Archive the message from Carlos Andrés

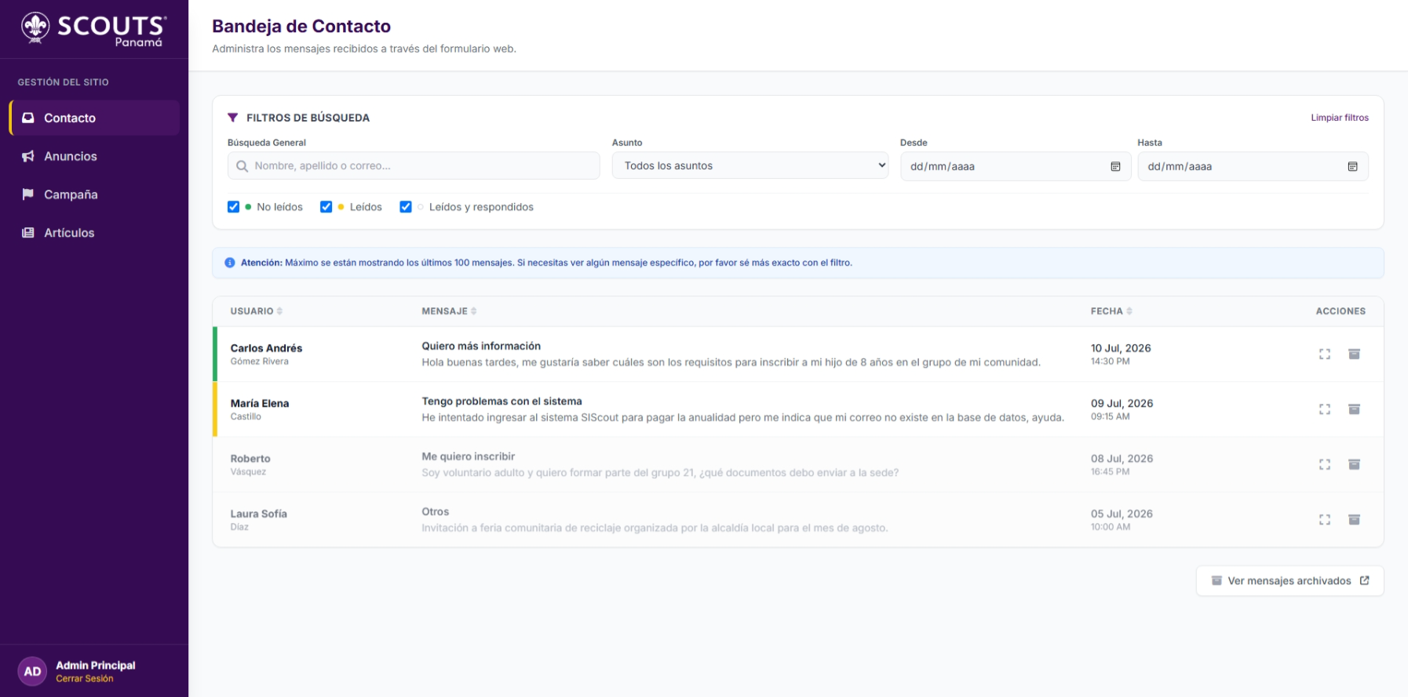tap(1354, 354)
